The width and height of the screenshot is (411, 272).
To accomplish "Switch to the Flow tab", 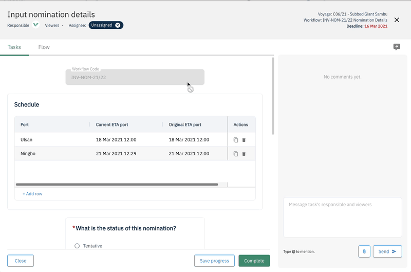I will (x=44, y=47).
